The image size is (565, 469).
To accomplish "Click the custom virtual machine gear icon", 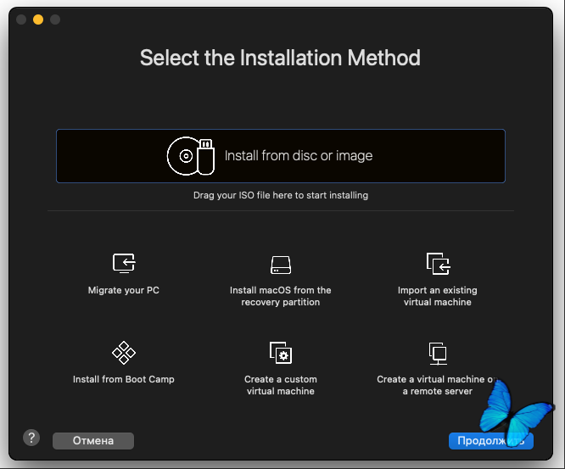I will click(x=281, y=353).
